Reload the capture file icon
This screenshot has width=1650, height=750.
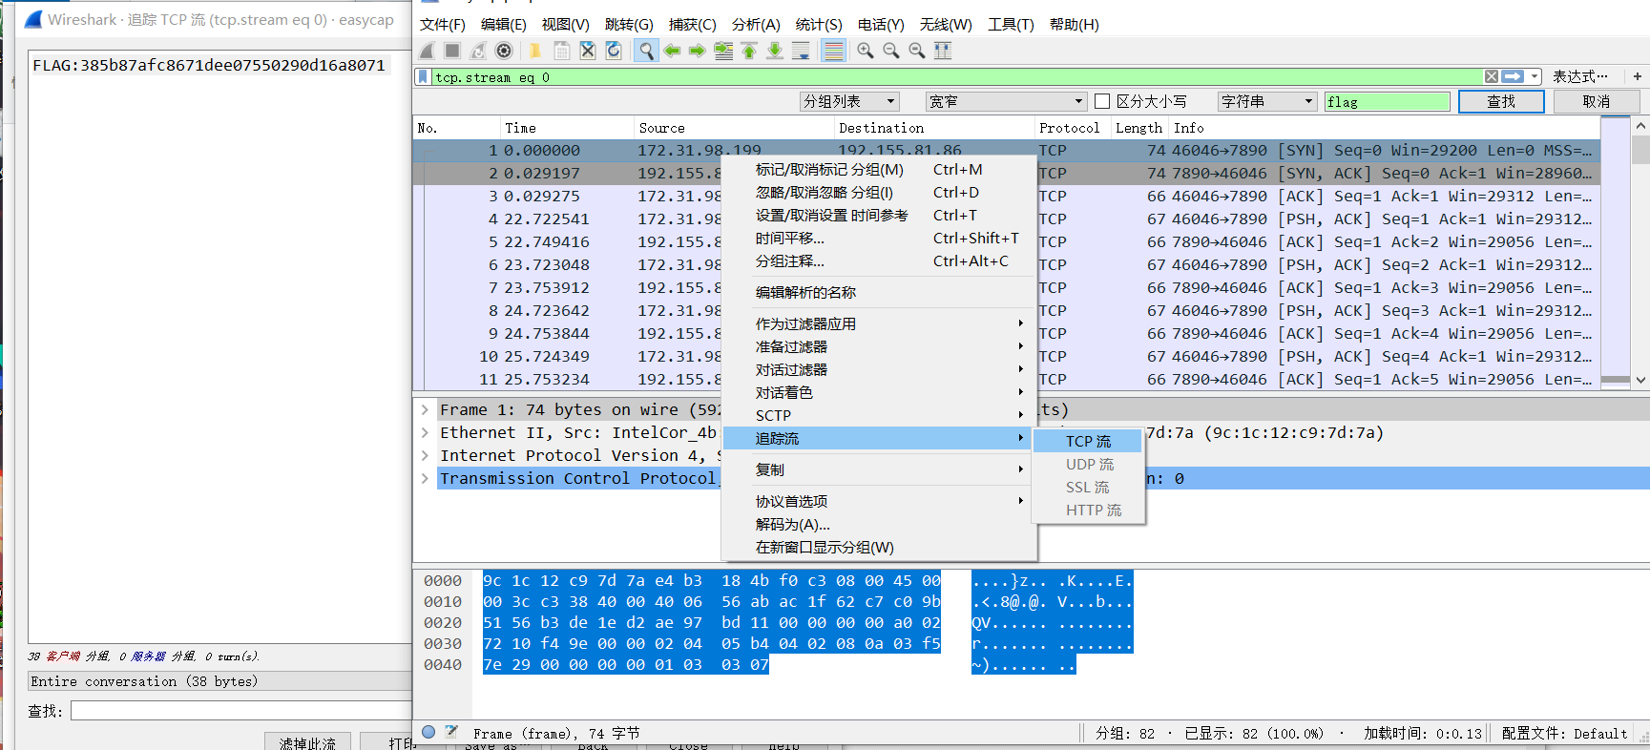pos(614,51)
